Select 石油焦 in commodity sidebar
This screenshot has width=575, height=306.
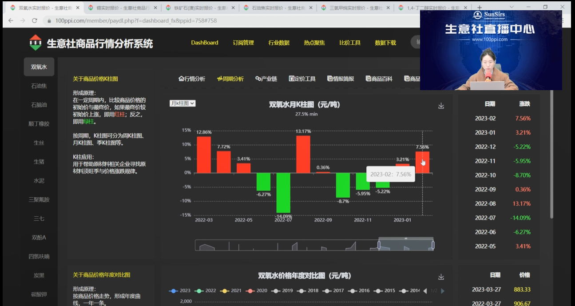click(x=39, y=86)
